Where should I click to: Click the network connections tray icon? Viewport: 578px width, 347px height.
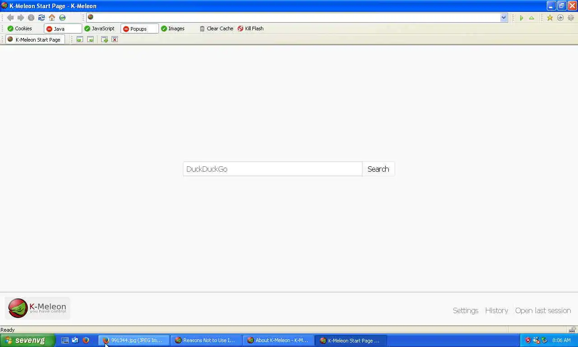[x=536, y=340]
